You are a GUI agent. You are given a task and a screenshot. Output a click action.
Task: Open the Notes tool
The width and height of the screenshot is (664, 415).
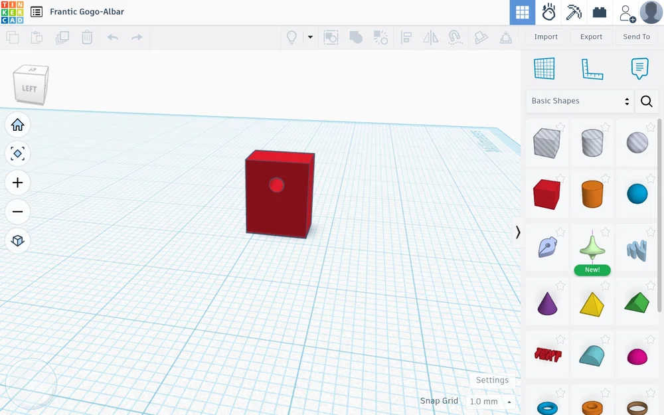coord(639,68)
